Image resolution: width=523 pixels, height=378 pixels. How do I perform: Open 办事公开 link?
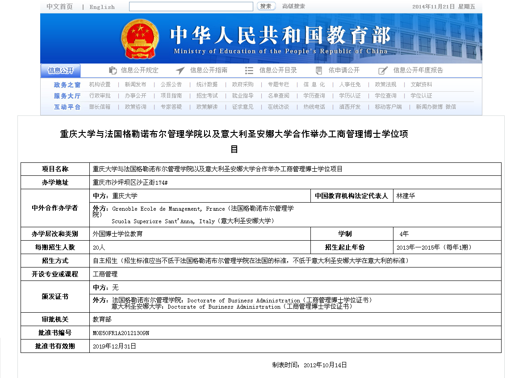click(135, 96)
